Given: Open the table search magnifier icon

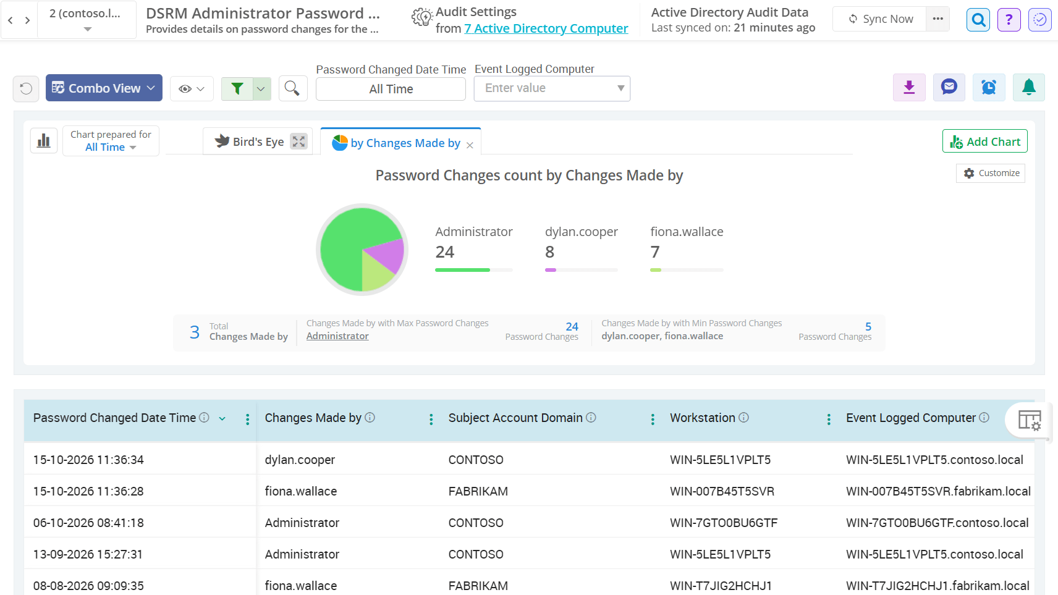Looking at the screenshot, I should point(292,88).
